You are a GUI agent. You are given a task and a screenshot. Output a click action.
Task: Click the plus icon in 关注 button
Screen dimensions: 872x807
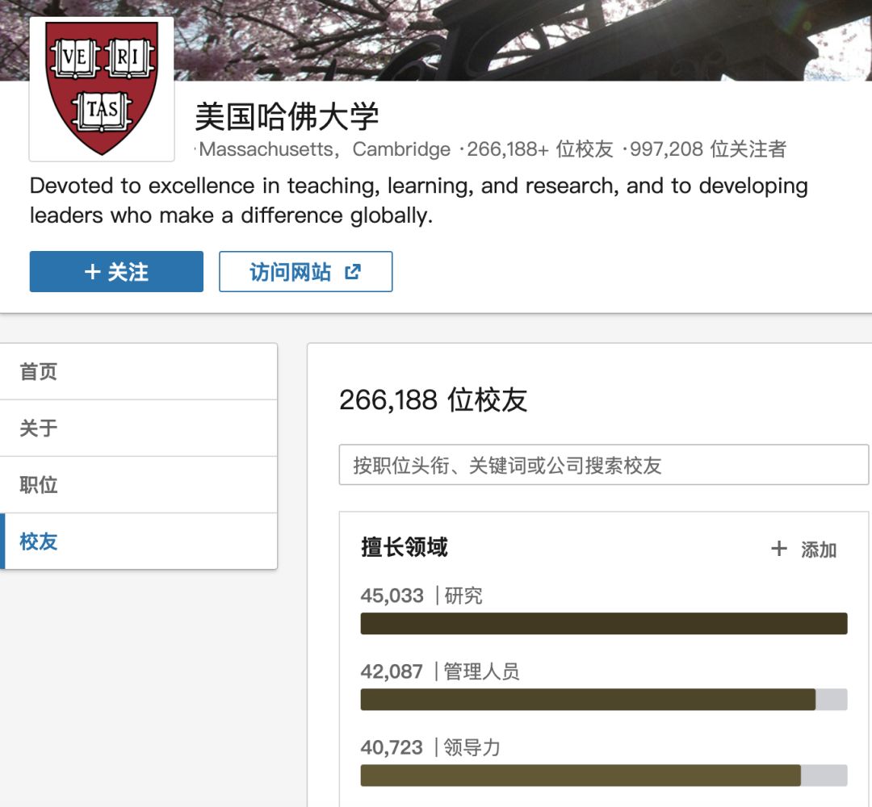[x=92, y=272]
